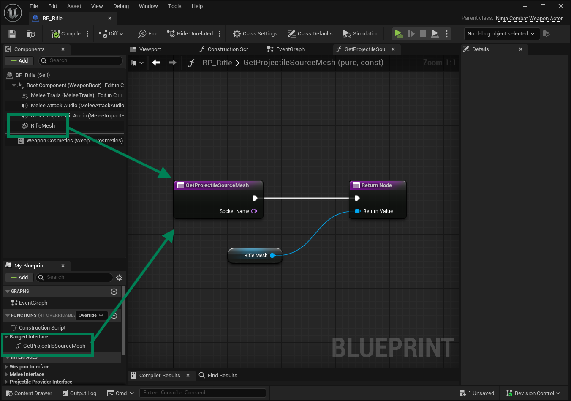Open Class Settings

(x=255, y=34)
